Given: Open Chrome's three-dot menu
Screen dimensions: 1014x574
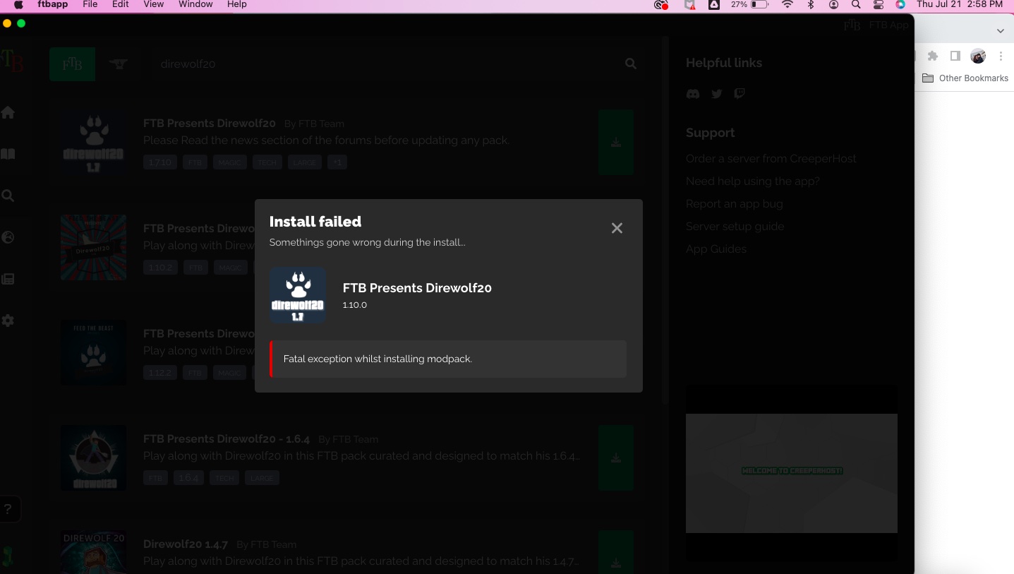Looking at the screenshot, I should tap(1001, 56).
